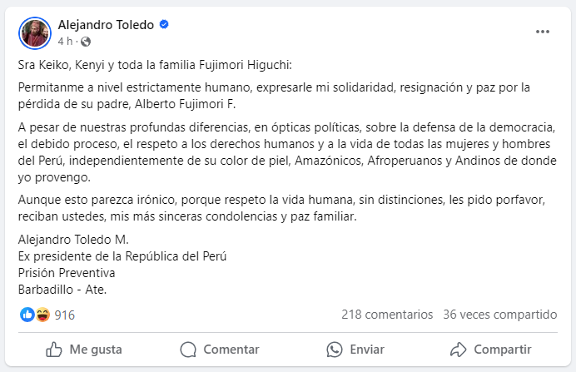Click the WhatsApp icon beside Enviar
The image size is (576, 372).
[335, 349]
